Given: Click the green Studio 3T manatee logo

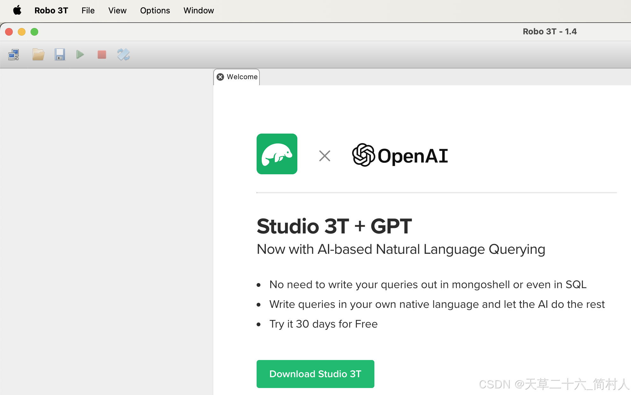Looking at the screenshot, I should click(x=277, y=154).
